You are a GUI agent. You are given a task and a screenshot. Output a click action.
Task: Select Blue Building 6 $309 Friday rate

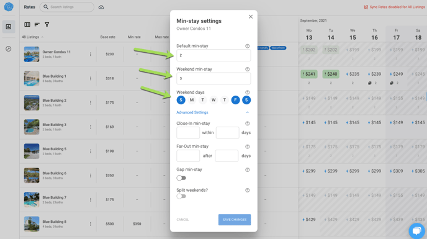pyautogui.click(x=396, y=171)
